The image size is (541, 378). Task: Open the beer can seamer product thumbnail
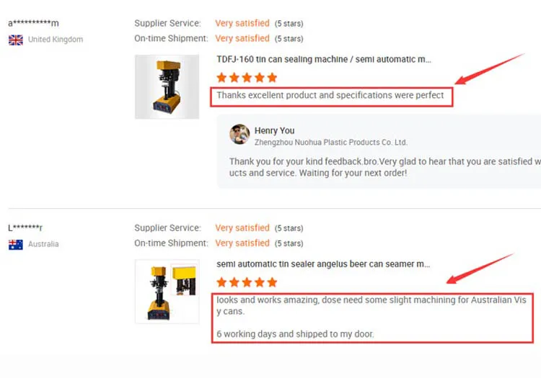[x=167, y=292]
